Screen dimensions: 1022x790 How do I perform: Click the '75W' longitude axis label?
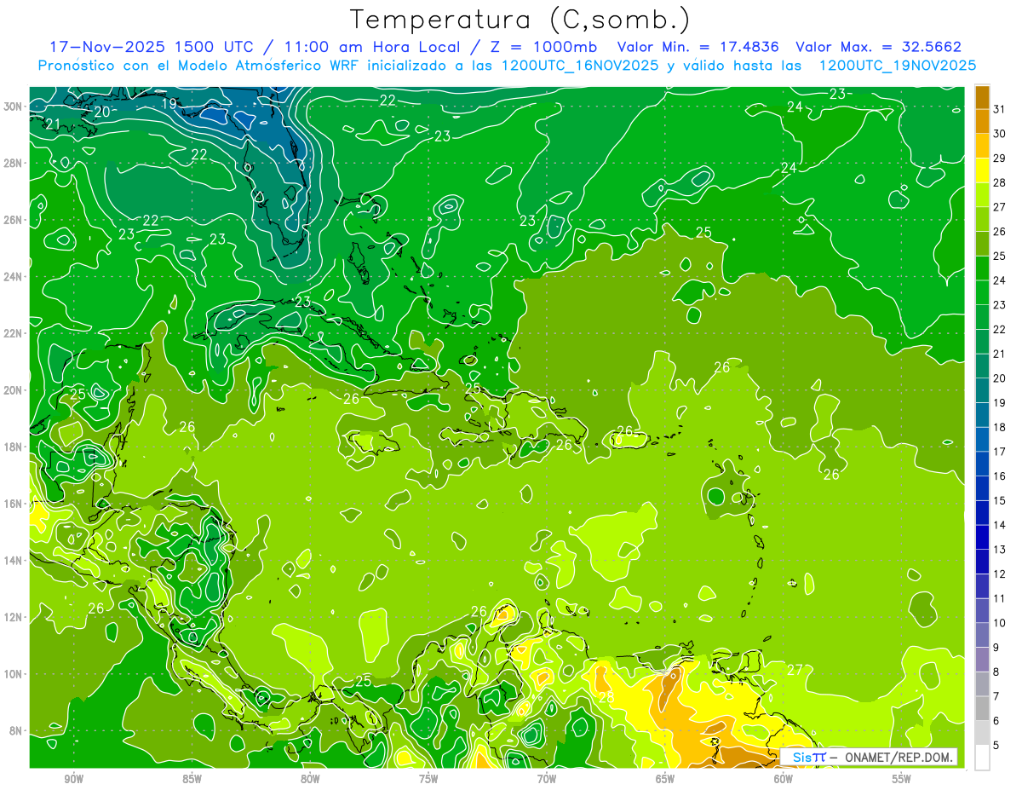[428, 779]
